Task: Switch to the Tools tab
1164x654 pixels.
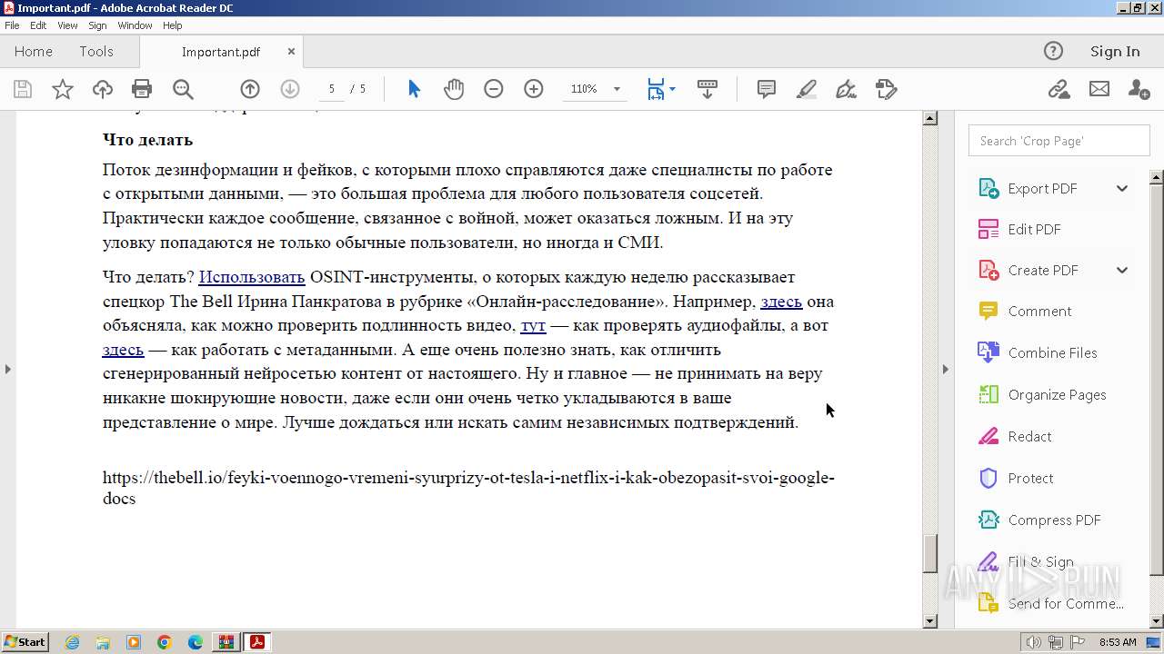Action: point(95,51)
